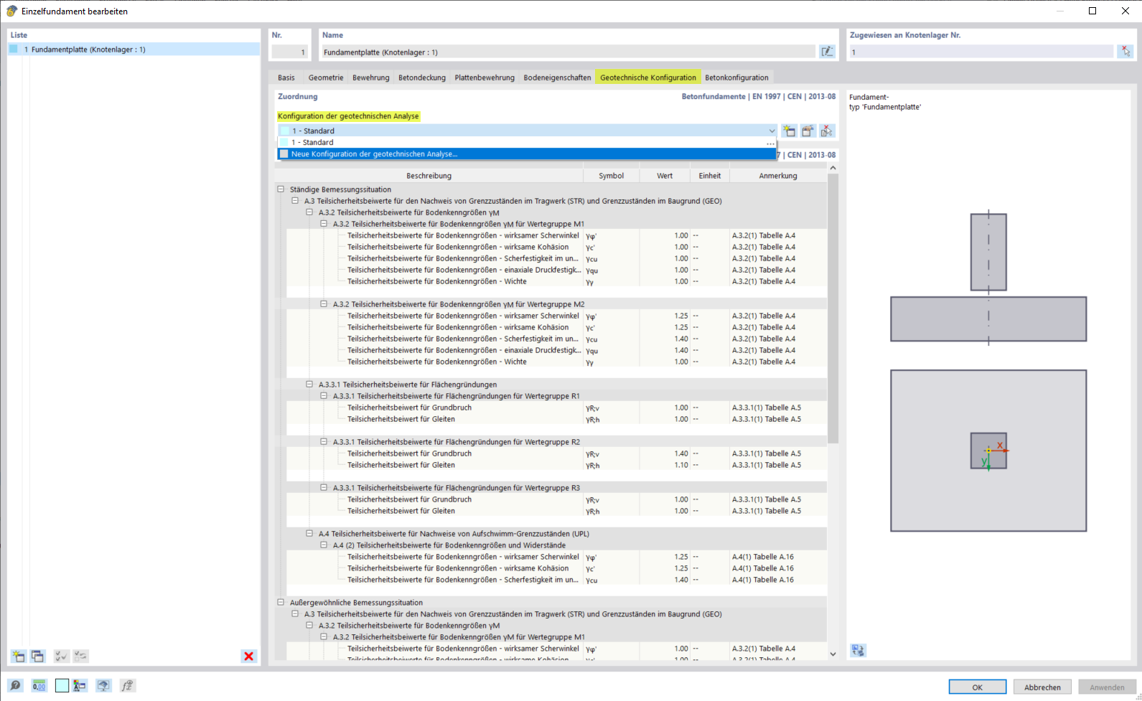Select the Betondeckung tab
Image resolution: width=1142 pixels, height=701 pixels.
point(422,77)
